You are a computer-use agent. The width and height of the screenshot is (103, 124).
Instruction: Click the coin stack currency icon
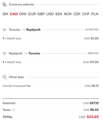pos(5,4)
